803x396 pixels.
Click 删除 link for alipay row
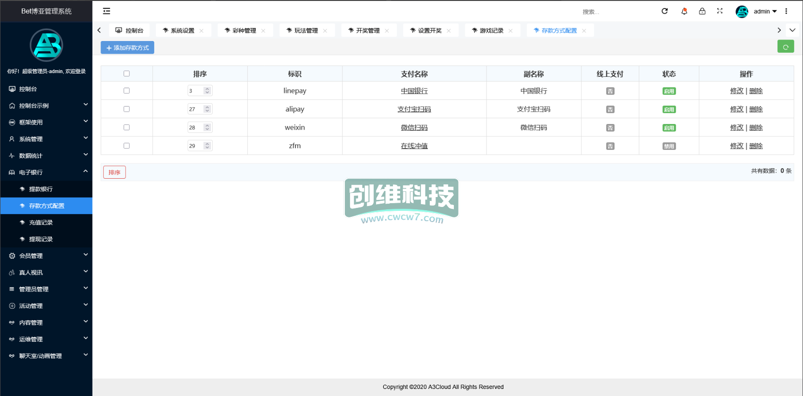pos(756,109)
